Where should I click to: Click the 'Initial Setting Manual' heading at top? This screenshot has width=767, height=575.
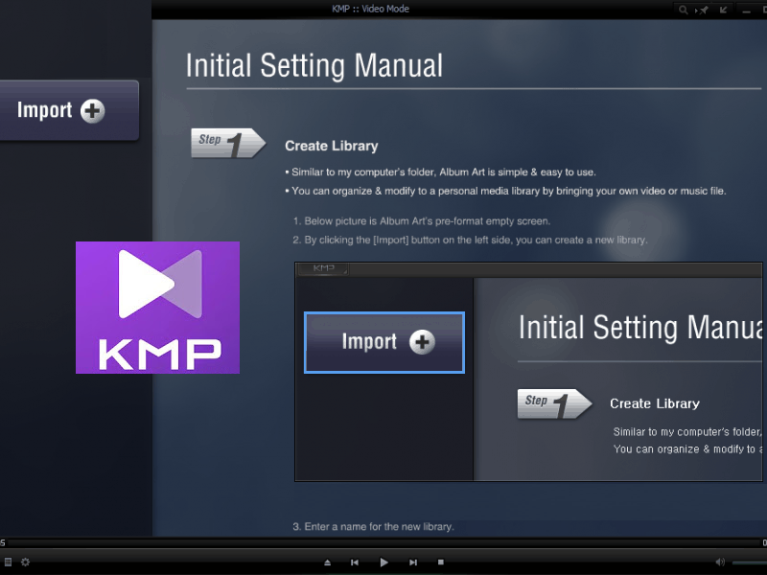(x=314, y=66)
